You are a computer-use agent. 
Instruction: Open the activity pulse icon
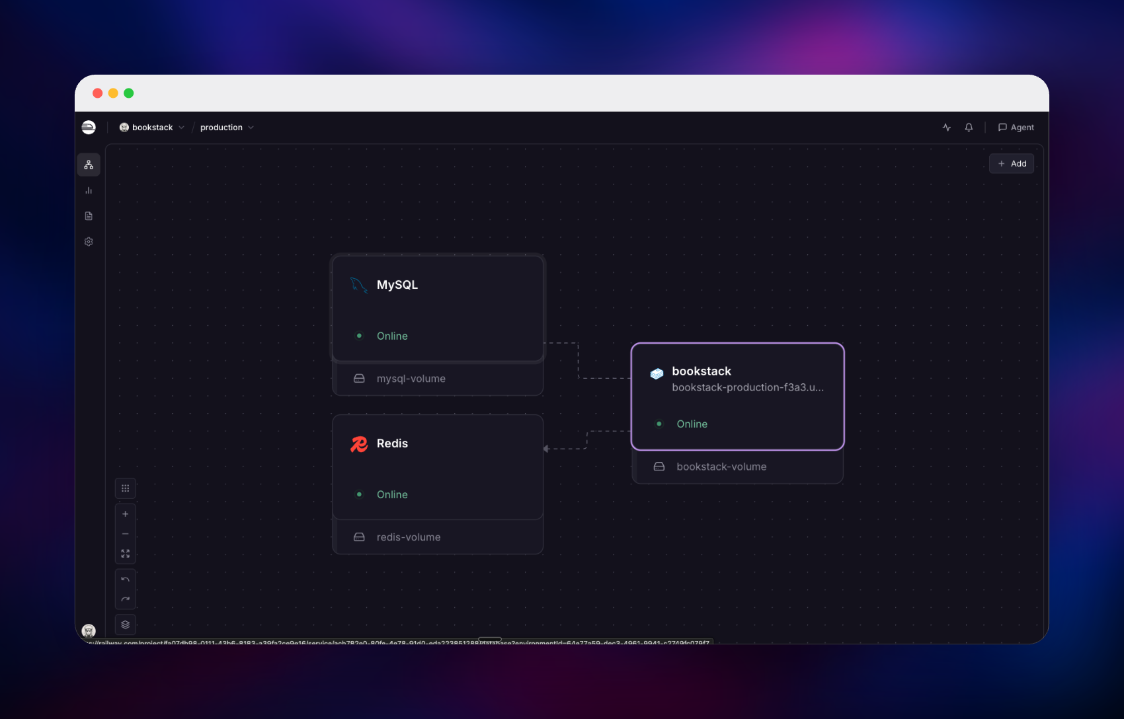(947, 128)
